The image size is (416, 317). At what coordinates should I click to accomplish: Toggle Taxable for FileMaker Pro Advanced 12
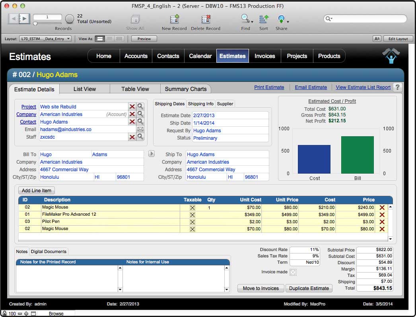pos(192,215)
